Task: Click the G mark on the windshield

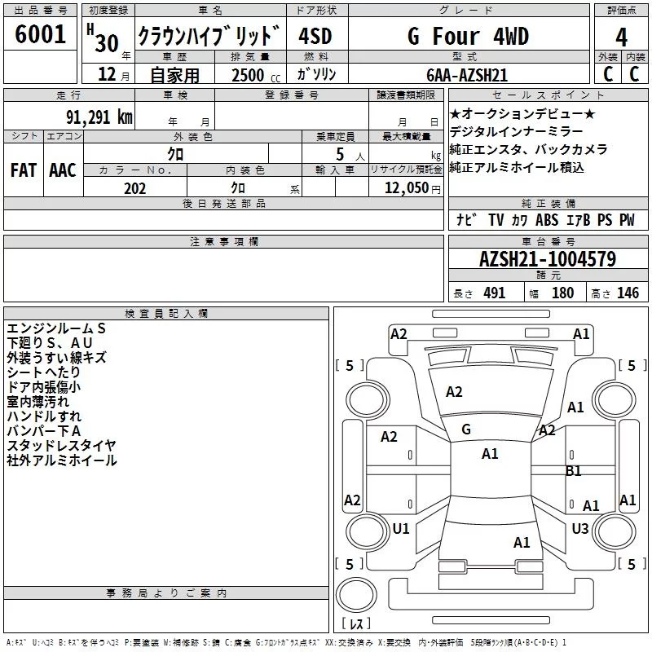Action: (x=466, y=430)
